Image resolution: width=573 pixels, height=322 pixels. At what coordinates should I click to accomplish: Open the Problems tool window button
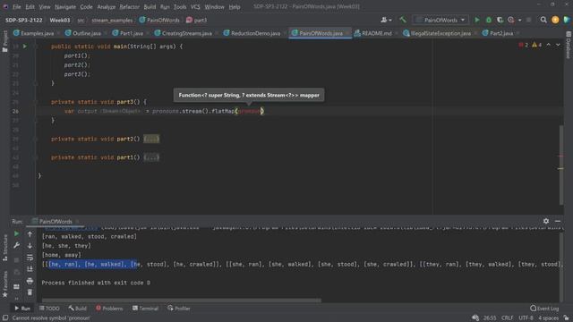pos(109,309)
